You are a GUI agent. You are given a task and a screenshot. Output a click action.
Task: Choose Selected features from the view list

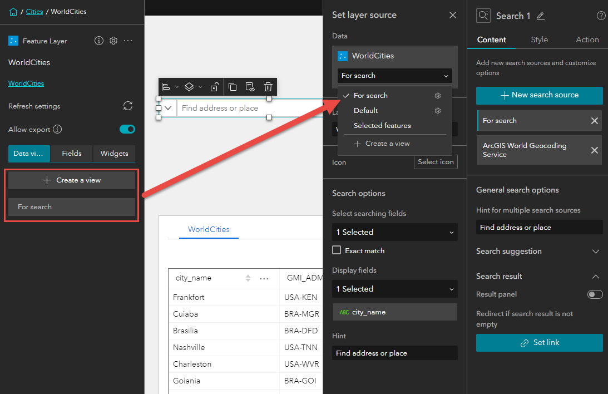coord(382,126)
